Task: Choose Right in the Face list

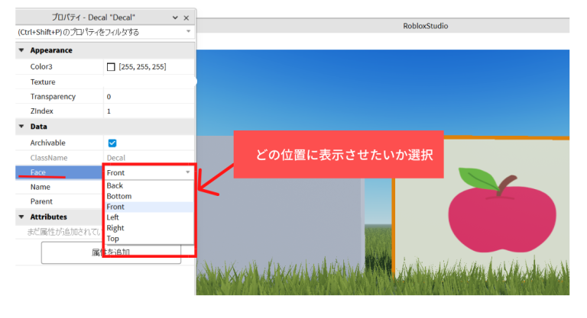Action: tap(115, 228)
